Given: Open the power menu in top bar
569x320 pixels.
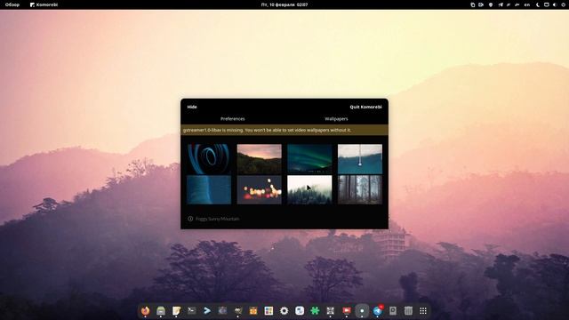Looking at the screenshot, I should (x=564, y=4).
